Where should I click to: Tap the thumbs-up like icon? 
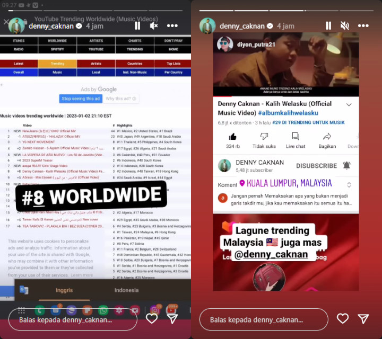[233, 137]
